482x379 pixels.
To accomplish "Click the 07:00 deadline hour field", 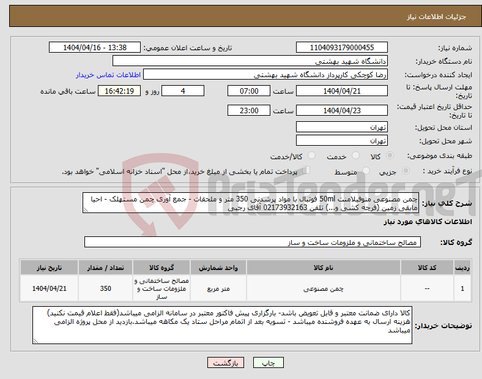I will coord(249,91).
